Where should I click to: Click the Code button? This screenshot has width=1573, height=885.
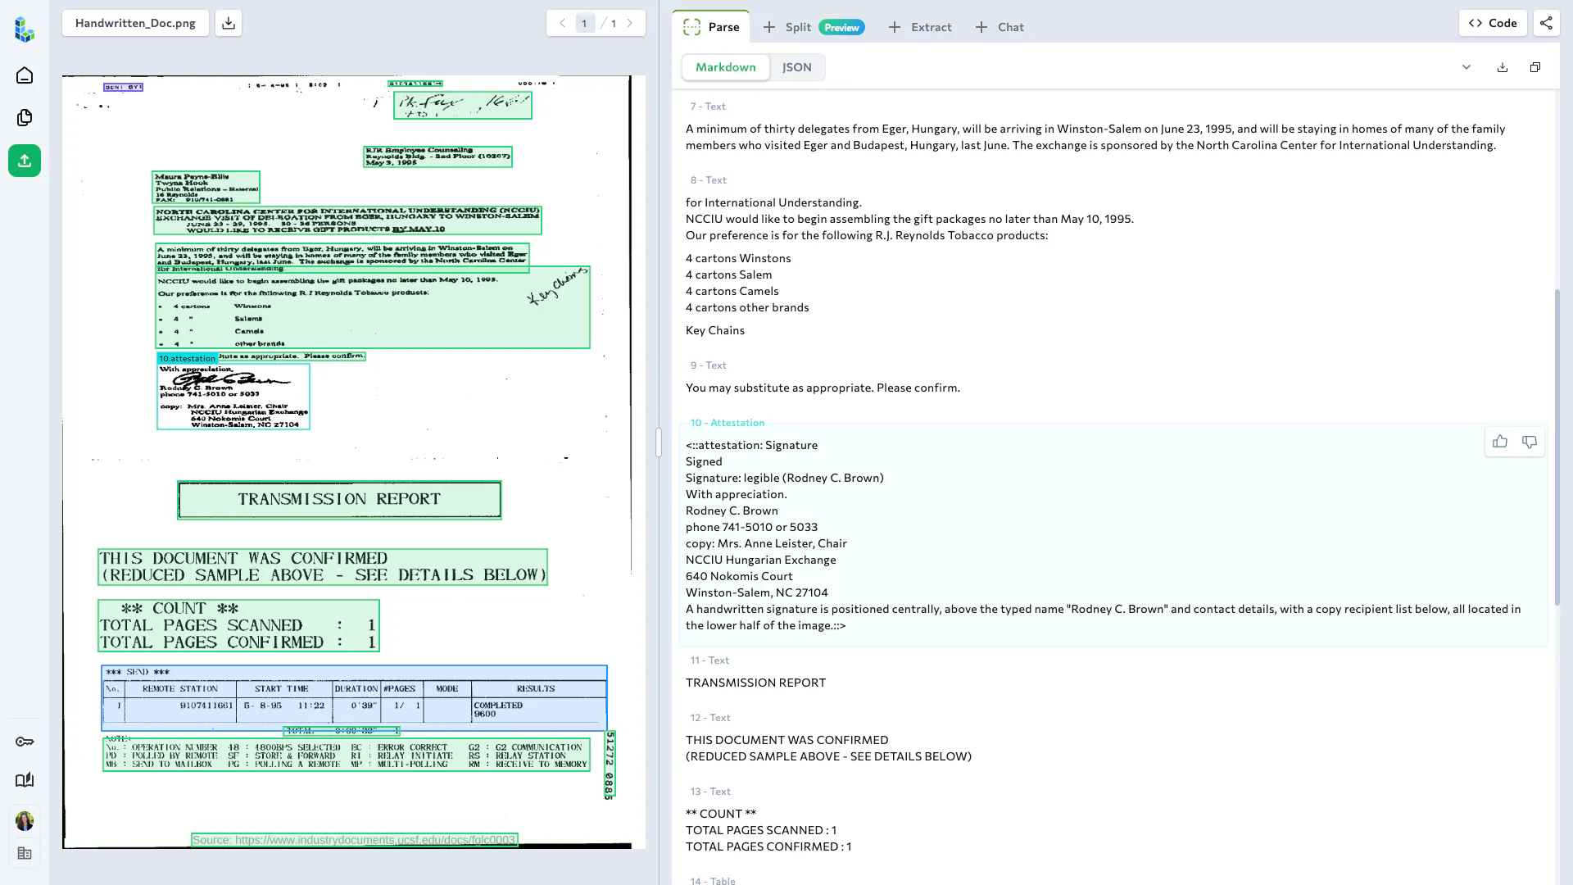[1493, 23]
